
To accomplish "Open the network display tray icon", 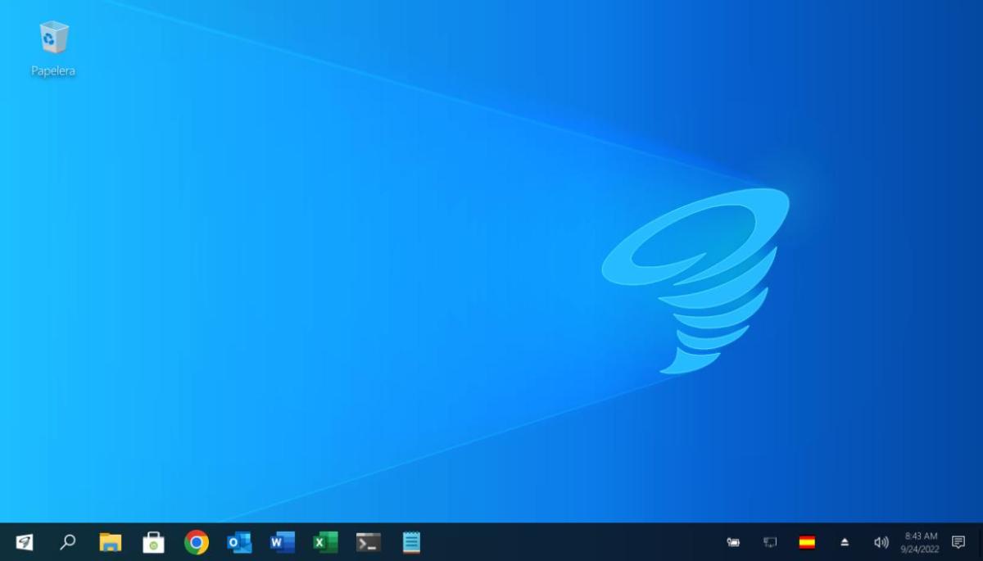I will [x=770, y=542].
